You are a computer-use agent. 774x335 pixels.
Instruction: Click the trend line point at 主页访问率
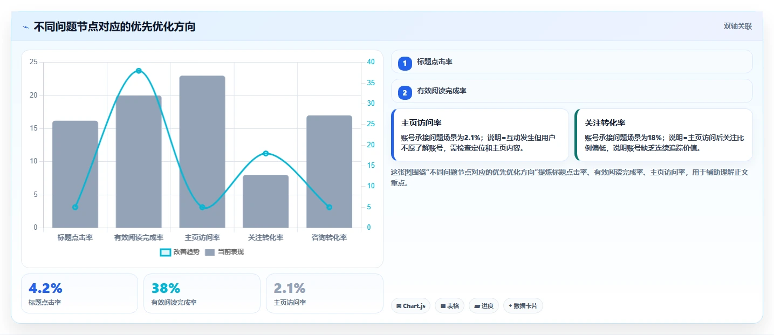click(x=202, y=207)
